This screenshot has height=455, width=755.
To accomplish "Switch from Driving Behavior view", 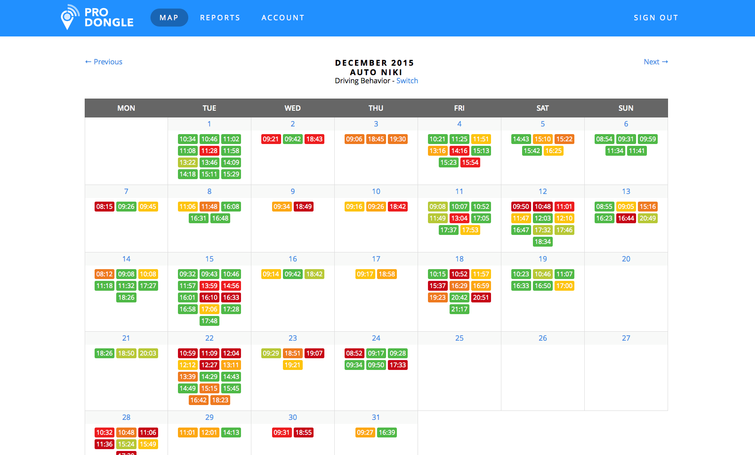I will [x=407, y=81].
